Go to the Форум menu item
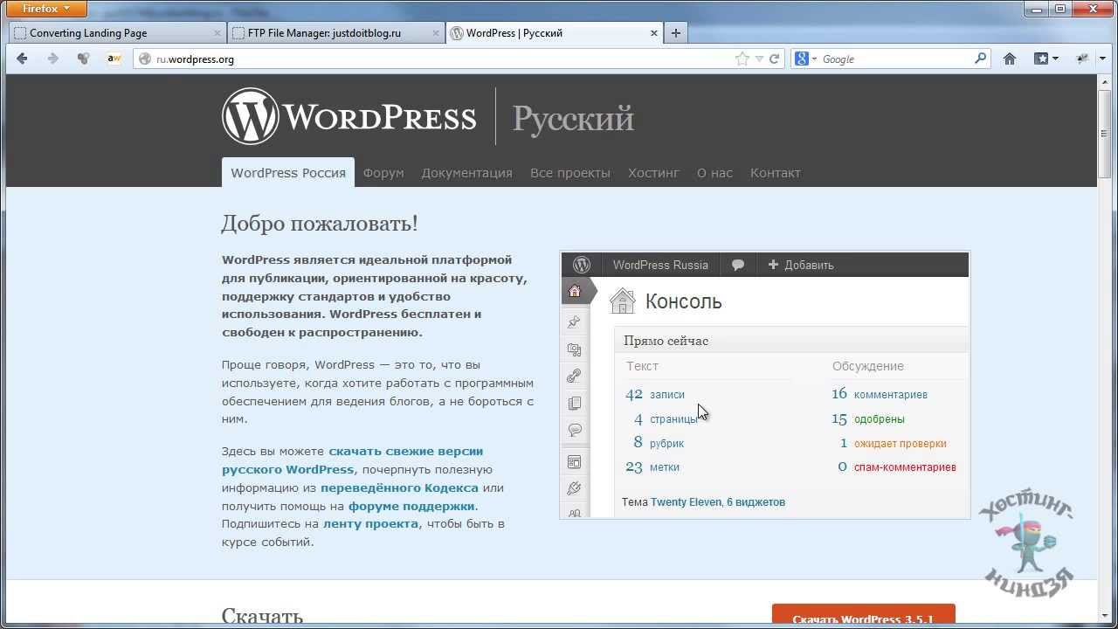Screen dimensions: 1118x629 (x=383, y=173)
